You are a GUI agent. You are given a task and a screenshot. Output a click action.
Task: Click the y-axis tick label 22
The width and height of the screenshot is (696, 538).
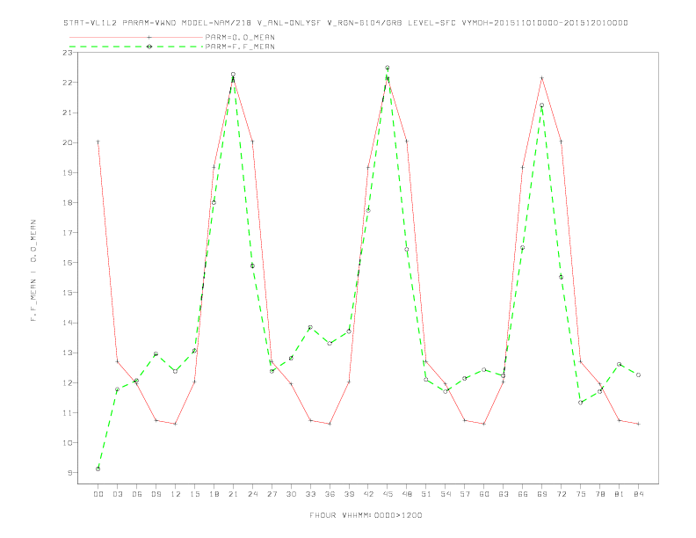(68, 83)
